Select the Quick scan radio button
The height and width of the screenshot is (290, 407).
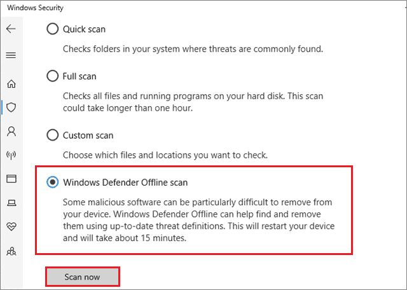coord(52,29)
